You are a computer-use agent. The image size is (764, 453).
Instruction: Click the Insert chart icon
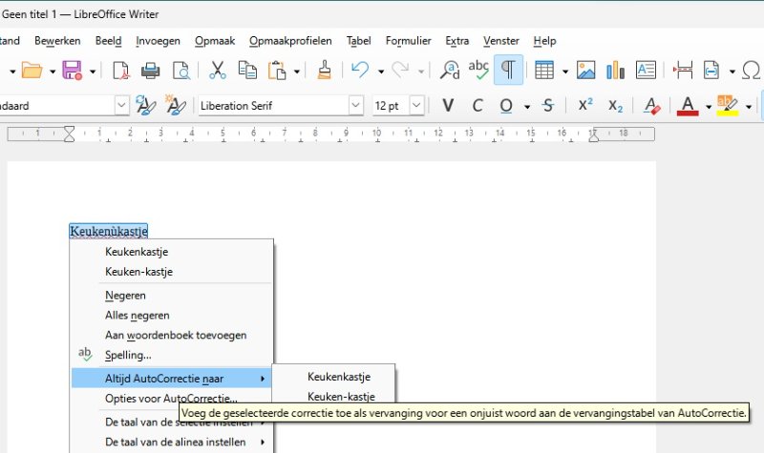pyautogui.click(x=615, y=70)
